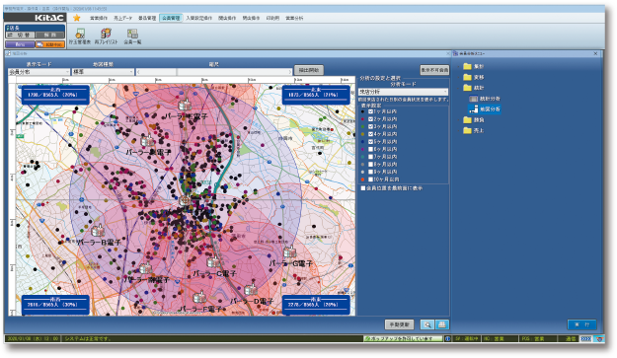Click the 表示不可会員 button
This screenshot has height=358, width=617.
(x=434, y=70)
